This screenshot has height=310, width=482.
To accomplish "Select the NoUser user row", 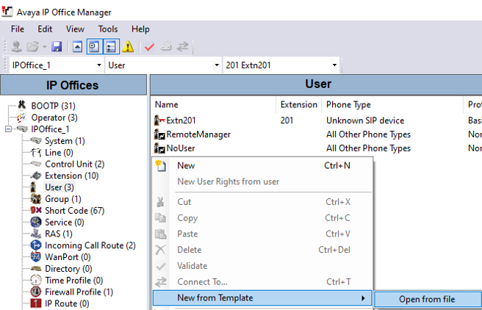I will pos(317,148).
